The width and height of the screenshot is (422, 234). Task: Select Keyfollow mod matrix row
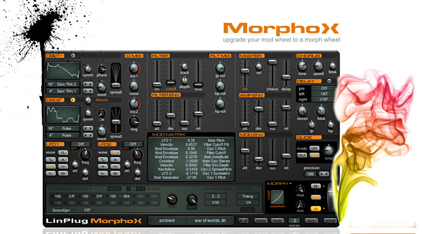(191, 170)
